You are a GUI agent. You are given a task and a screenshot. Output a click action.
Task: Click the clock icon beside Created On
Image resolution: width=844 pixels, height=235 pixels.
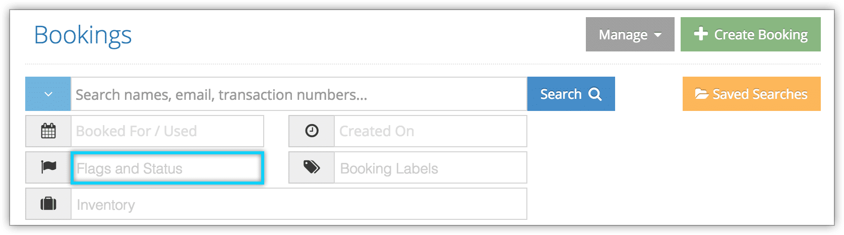click(x=312, y=131)
